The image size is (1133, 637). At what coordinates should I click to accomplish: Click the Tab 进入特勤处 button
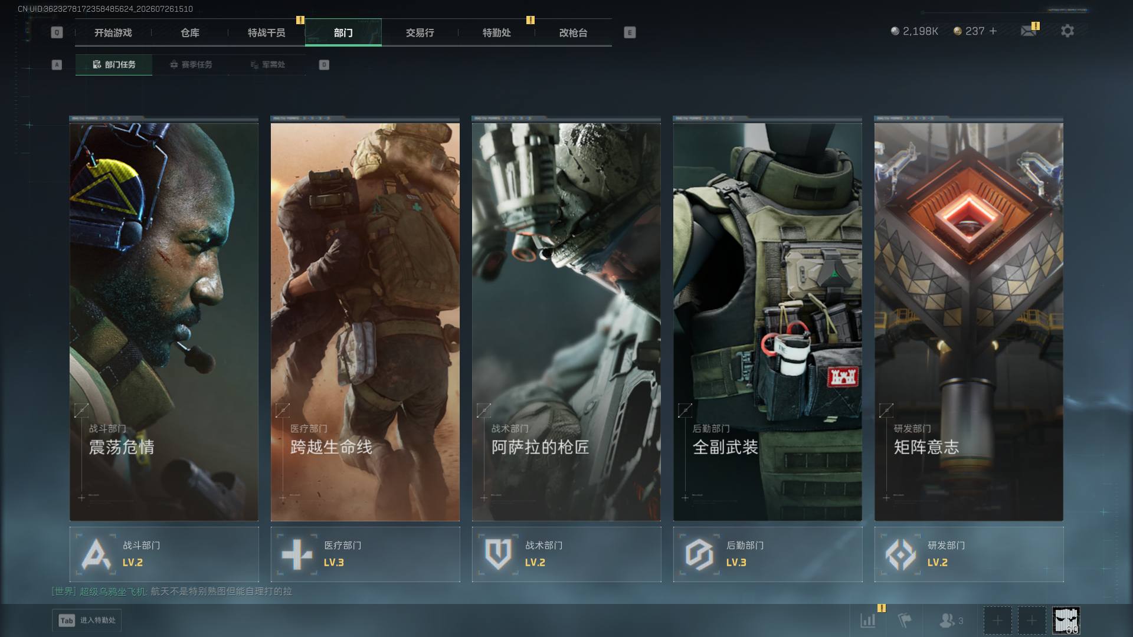point(87,620)
